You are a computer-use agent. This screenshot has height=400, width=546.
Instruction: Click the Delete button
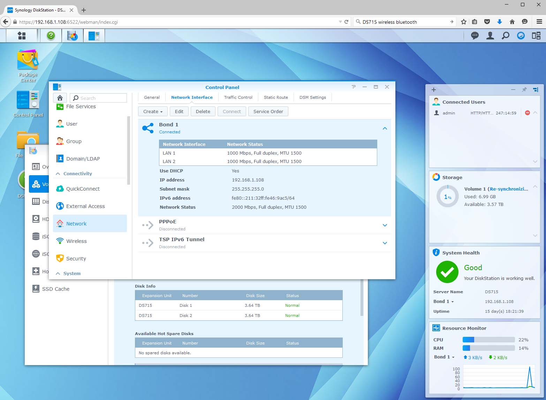pos(203,111)
